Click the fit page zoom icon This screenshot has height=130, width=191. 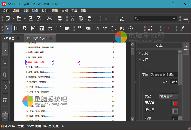point(122,19)
